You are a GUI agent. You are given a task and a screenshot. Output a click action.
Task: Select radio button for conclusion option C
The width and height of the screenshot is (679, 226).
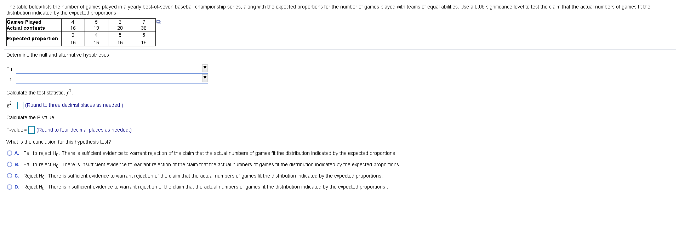click(x=9, y=175)
